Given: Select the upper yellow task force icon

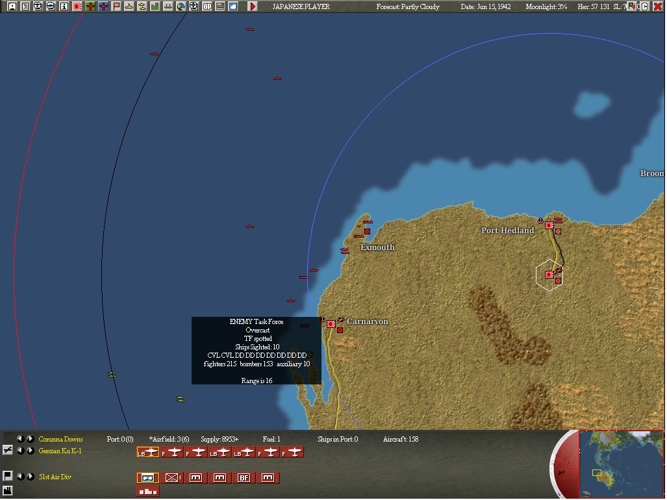Looking at the screenshot, I should [112, 374].
